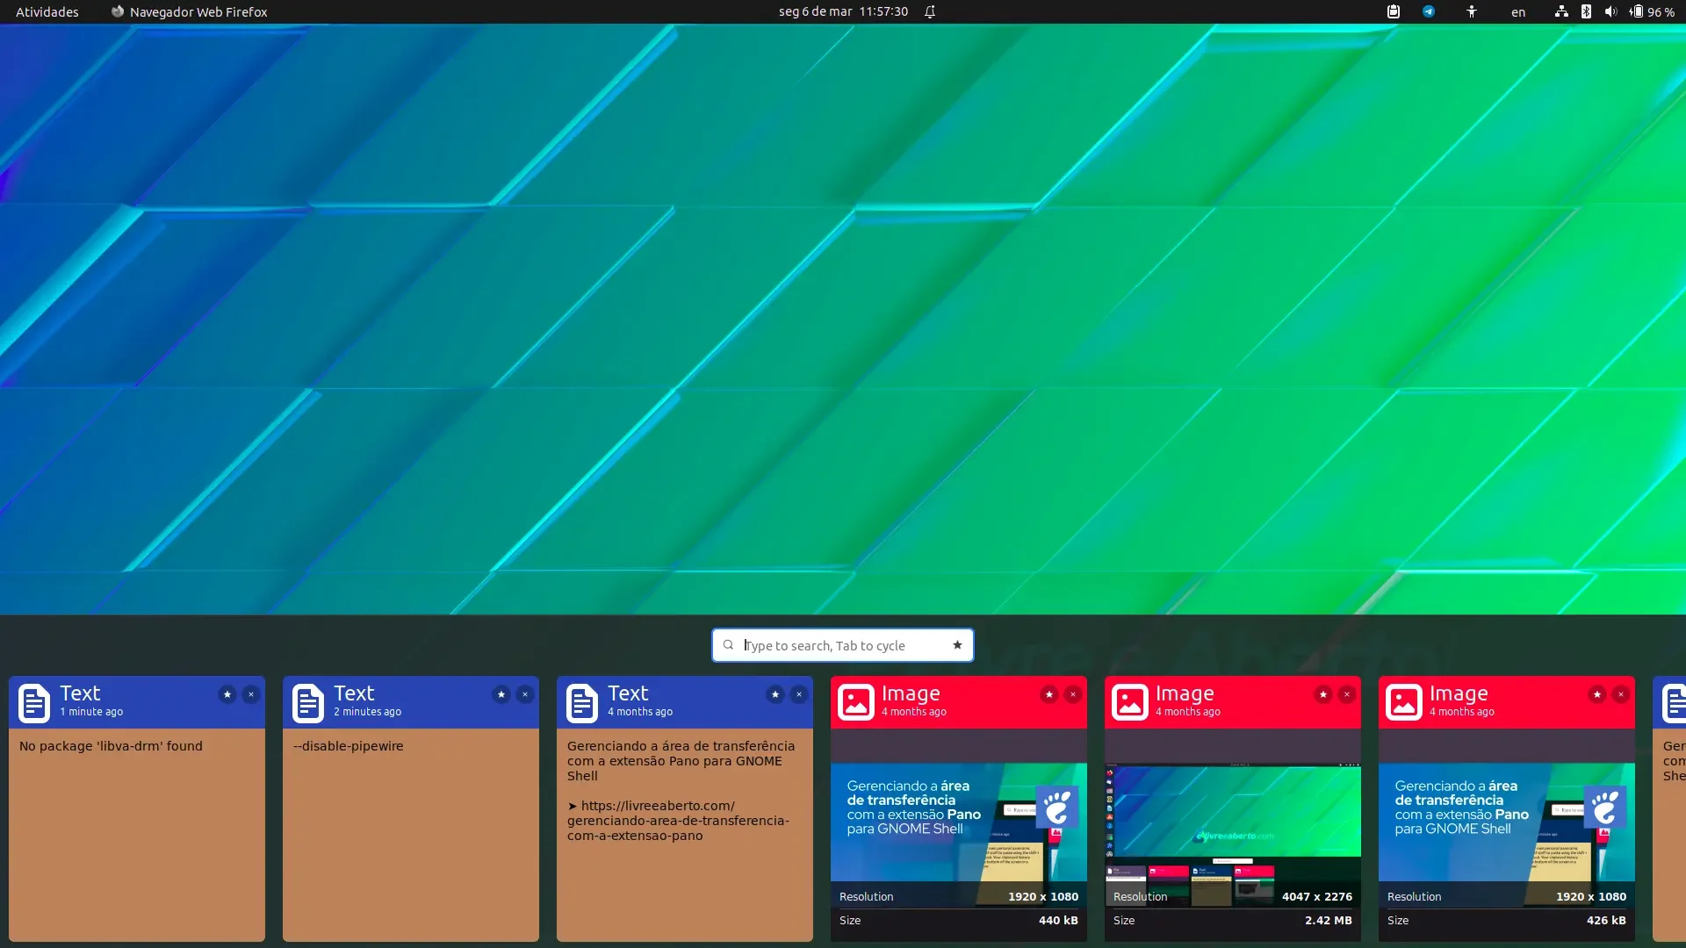Favorite the 'No package libva-drm' text card
The width and height of the screenshot is (1686, 948).
(x=227, y=694)
